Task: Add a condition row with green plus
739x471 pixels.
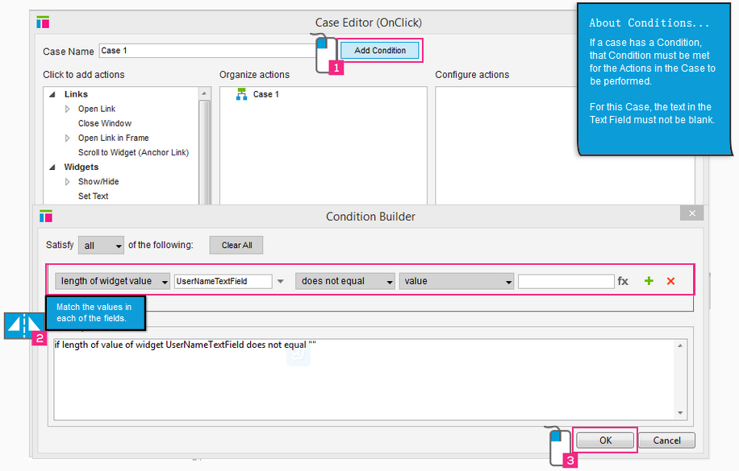Action: (649, 281)
